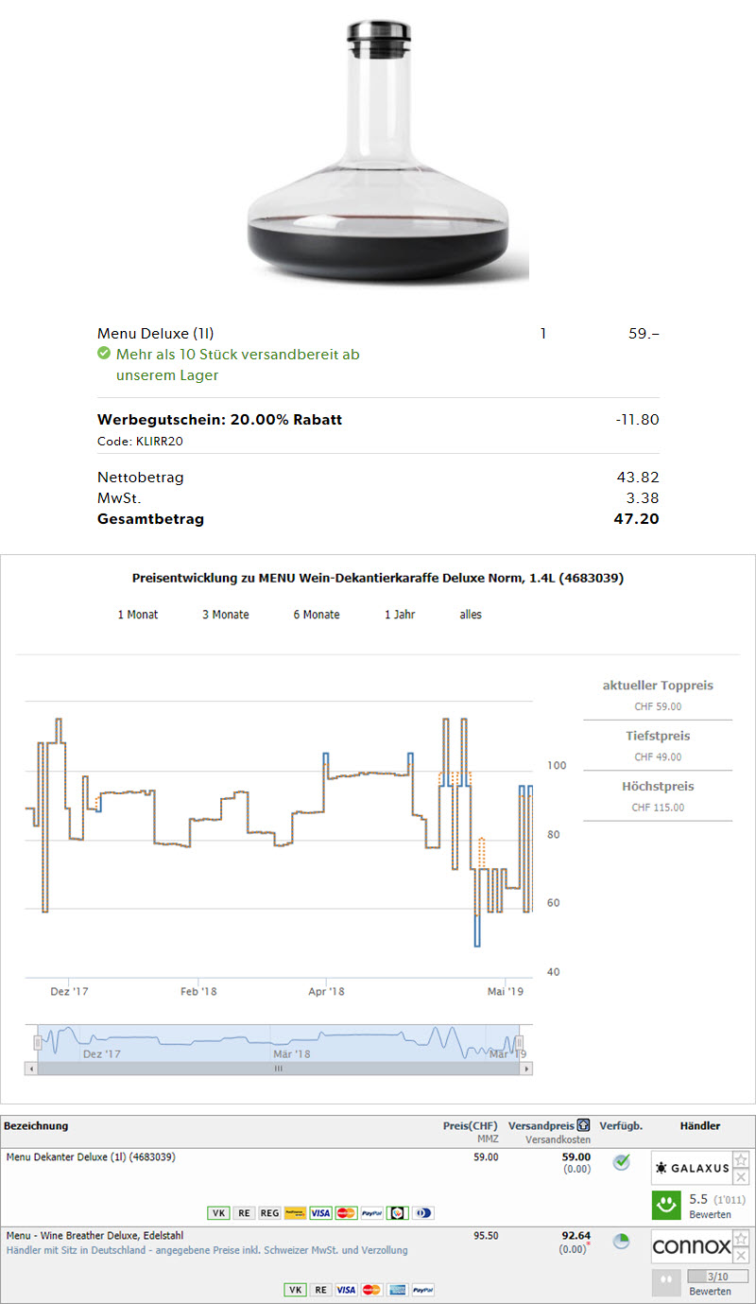
Task: Hide Galaxus merchant with the X toggle
Action: (742, 1176)
